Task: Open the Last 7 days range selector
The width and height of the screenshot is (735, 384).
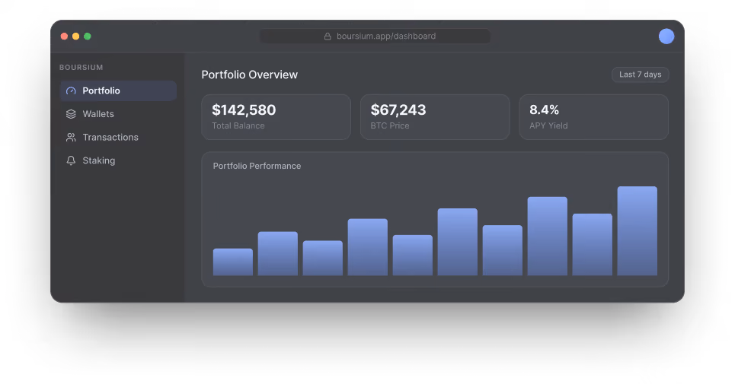Action: click(640, 75)
